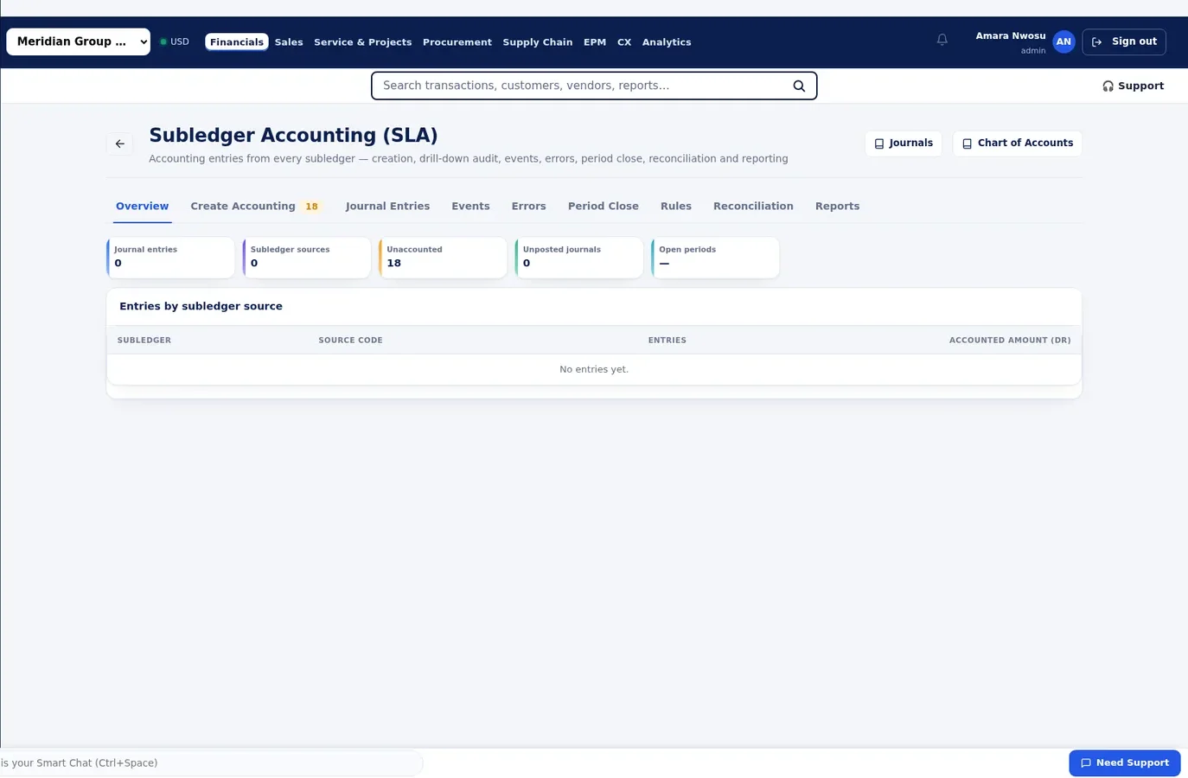This screenshot has width=1188, height=778.
Task: Go back using the left arrow button
Action: click(x=120, y=143)
